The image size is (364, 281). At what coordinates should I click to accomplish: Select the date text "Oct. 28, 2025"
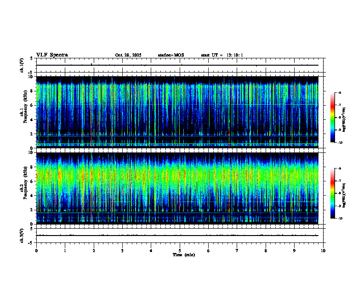[128, 55]
